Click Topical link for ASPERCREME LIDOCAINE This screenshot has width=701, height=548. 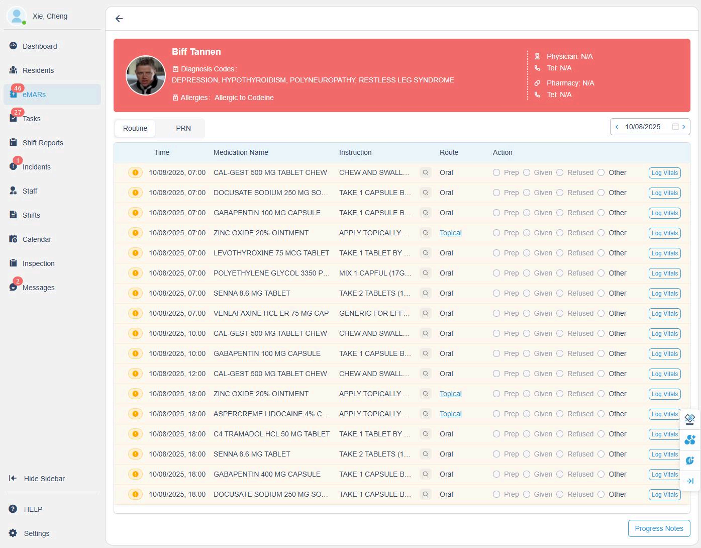[450, 414]
